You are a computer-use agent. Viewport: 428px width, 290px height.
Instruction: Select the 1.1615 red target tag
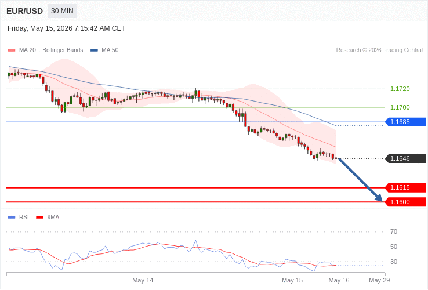coord(405,187)
